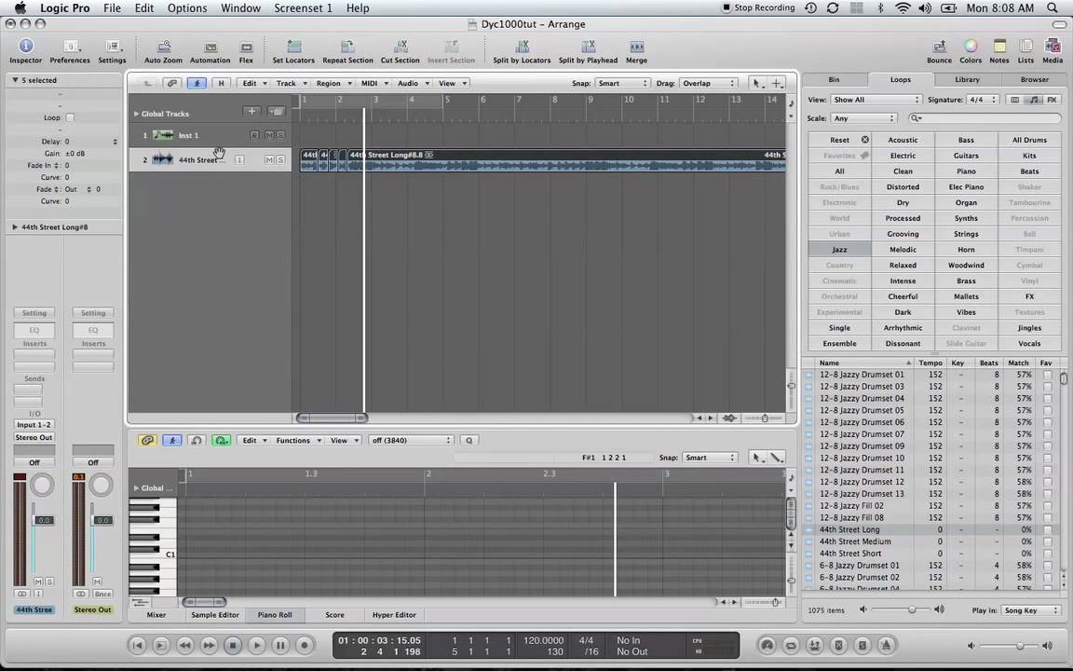Switch to the Library tab
1073x671 pixels.
pos(967,79)
